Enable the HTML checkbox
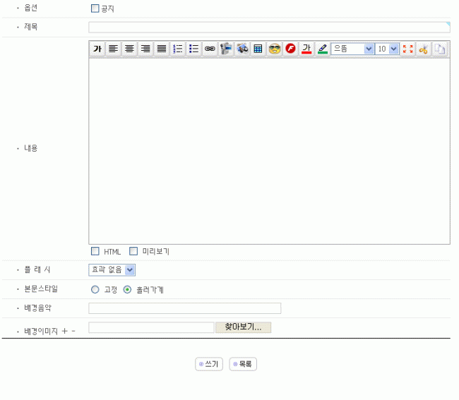 coord(95,251)
